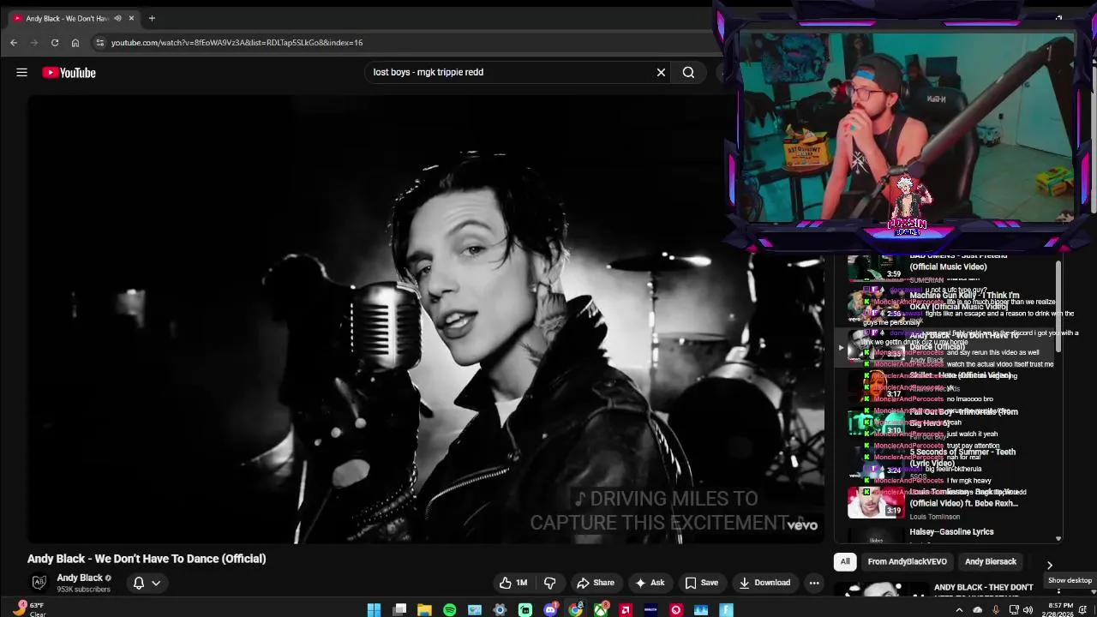This screenshot has width=1097, height=617.
Task: Go to the YouTube home logo
Action: click(x=69, y=73)
